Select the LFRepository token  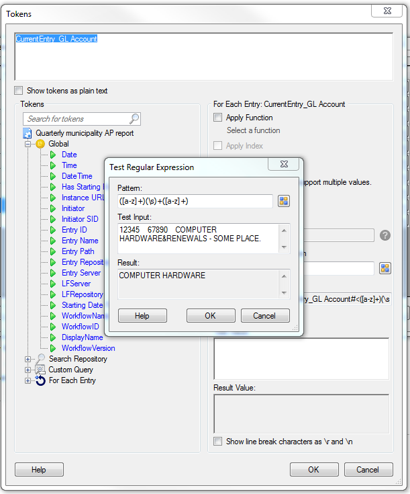[83, 294]
